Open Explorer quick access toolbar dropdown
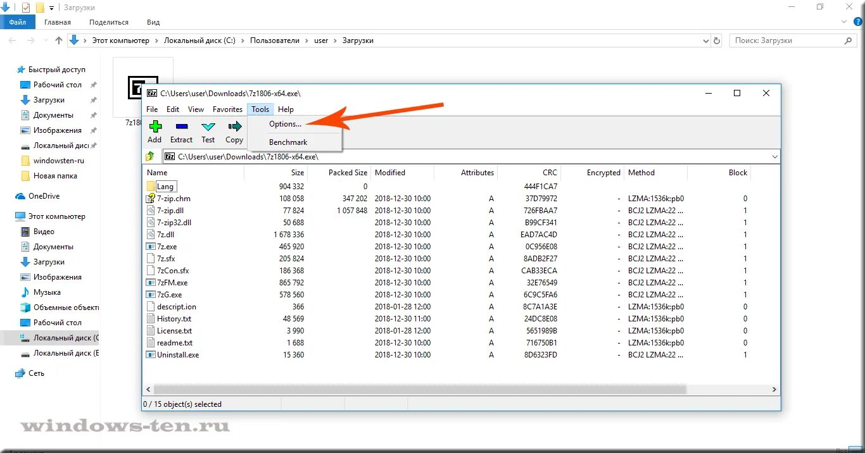This screenshot has height=453, width=865. coord(51,8)
